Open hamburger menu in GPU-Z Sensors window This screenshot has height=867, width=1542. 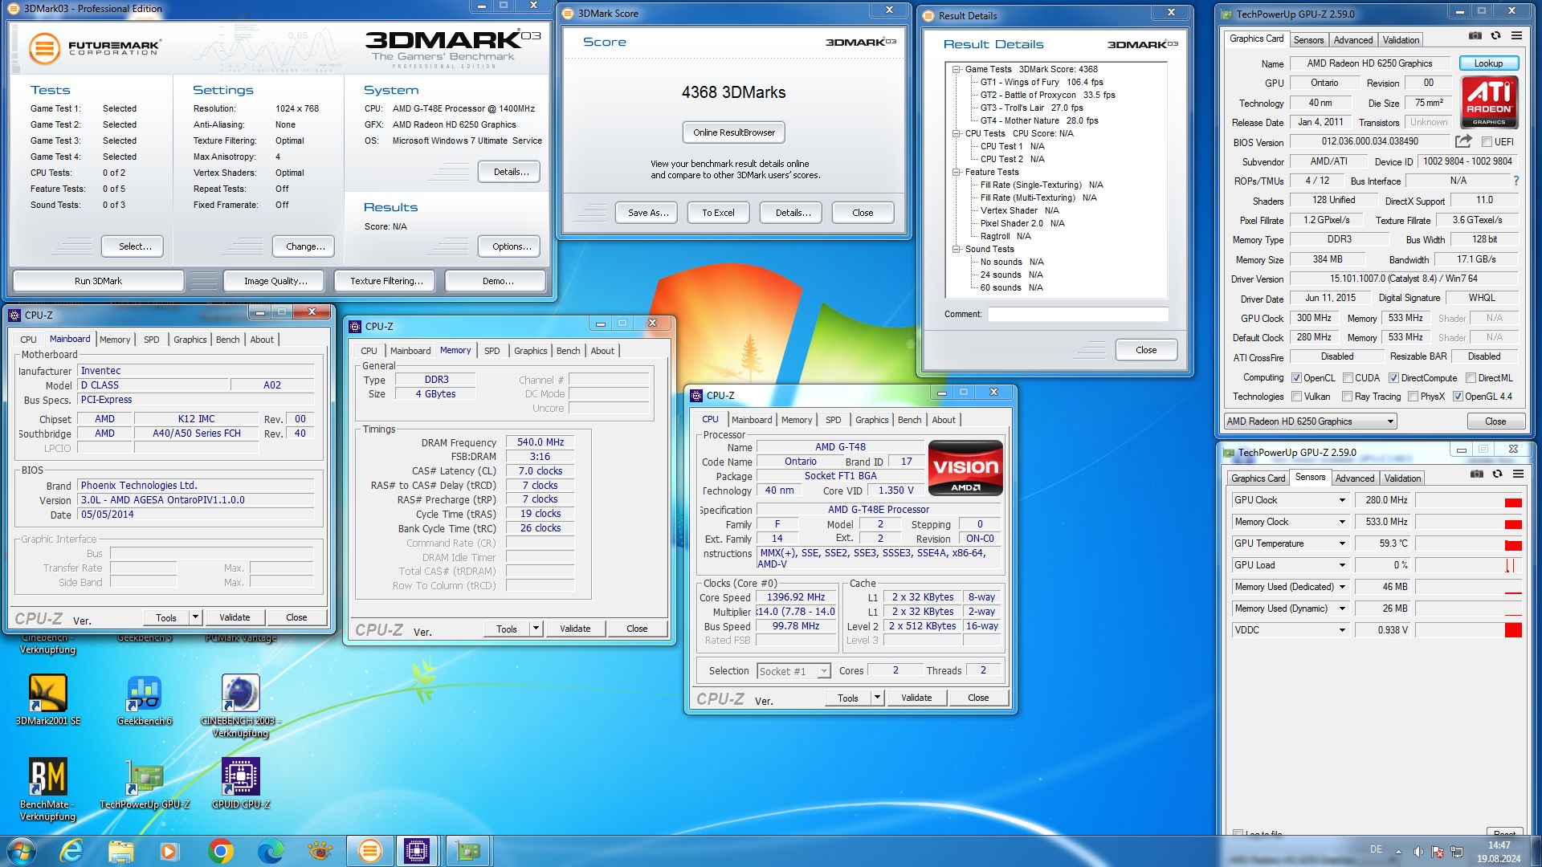point(1518,474)
